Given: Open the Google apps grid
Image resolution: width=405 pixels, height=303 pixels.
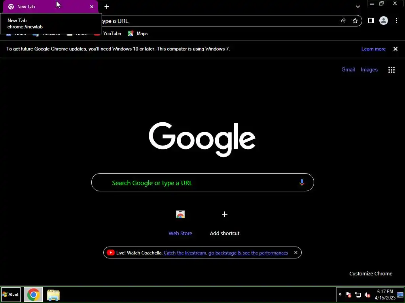Looking at the screenshot, I should [392, 70].
